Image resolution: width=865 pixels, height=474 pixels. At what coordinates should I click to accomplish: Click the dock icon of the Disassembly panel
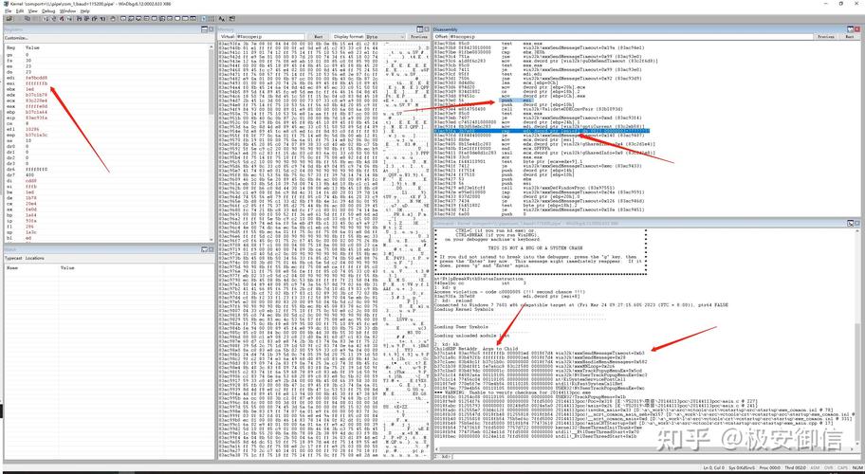[850, 29]
